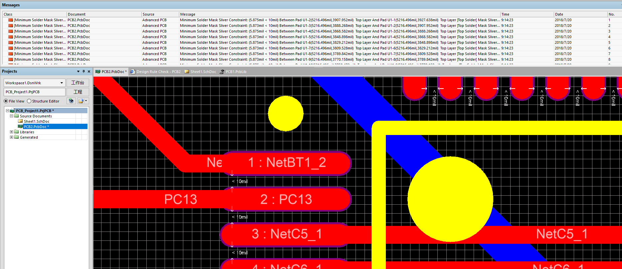Screen dimensions: 622x269
Task: Click the red violation icon in message row 5
Action: pyautogui.click(x=11, y=42)
